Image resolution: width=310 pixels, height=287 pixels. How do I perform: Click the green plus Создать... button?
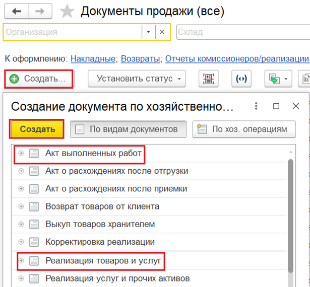[39, 79]
